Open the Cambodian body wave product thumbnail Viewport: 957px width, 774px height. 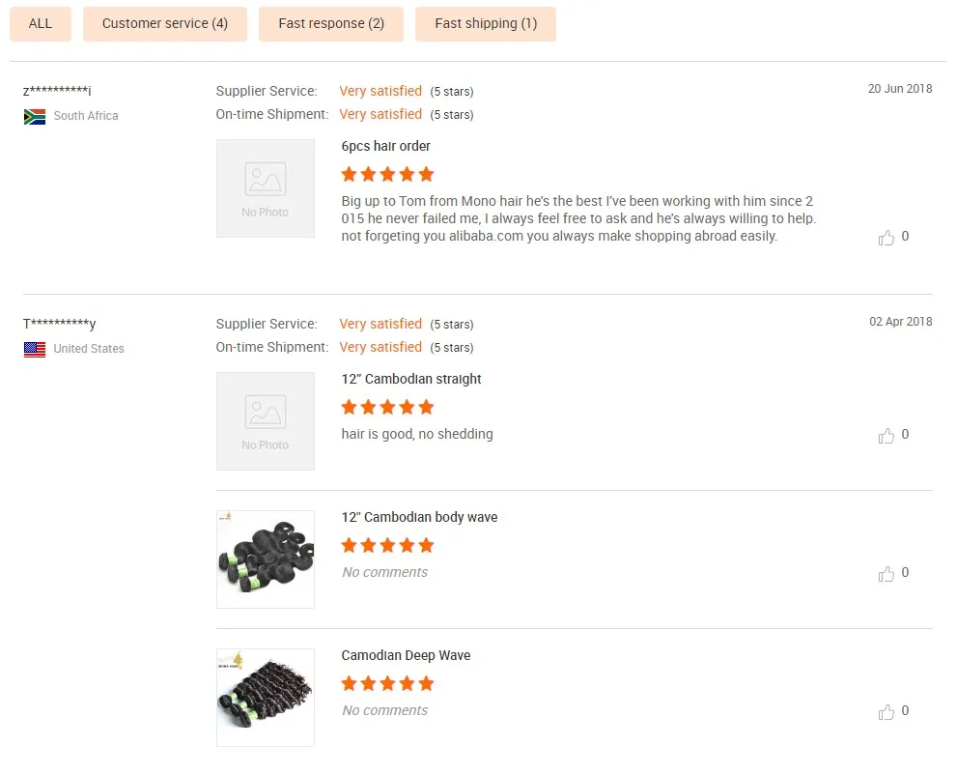click(x=266, y=559)
